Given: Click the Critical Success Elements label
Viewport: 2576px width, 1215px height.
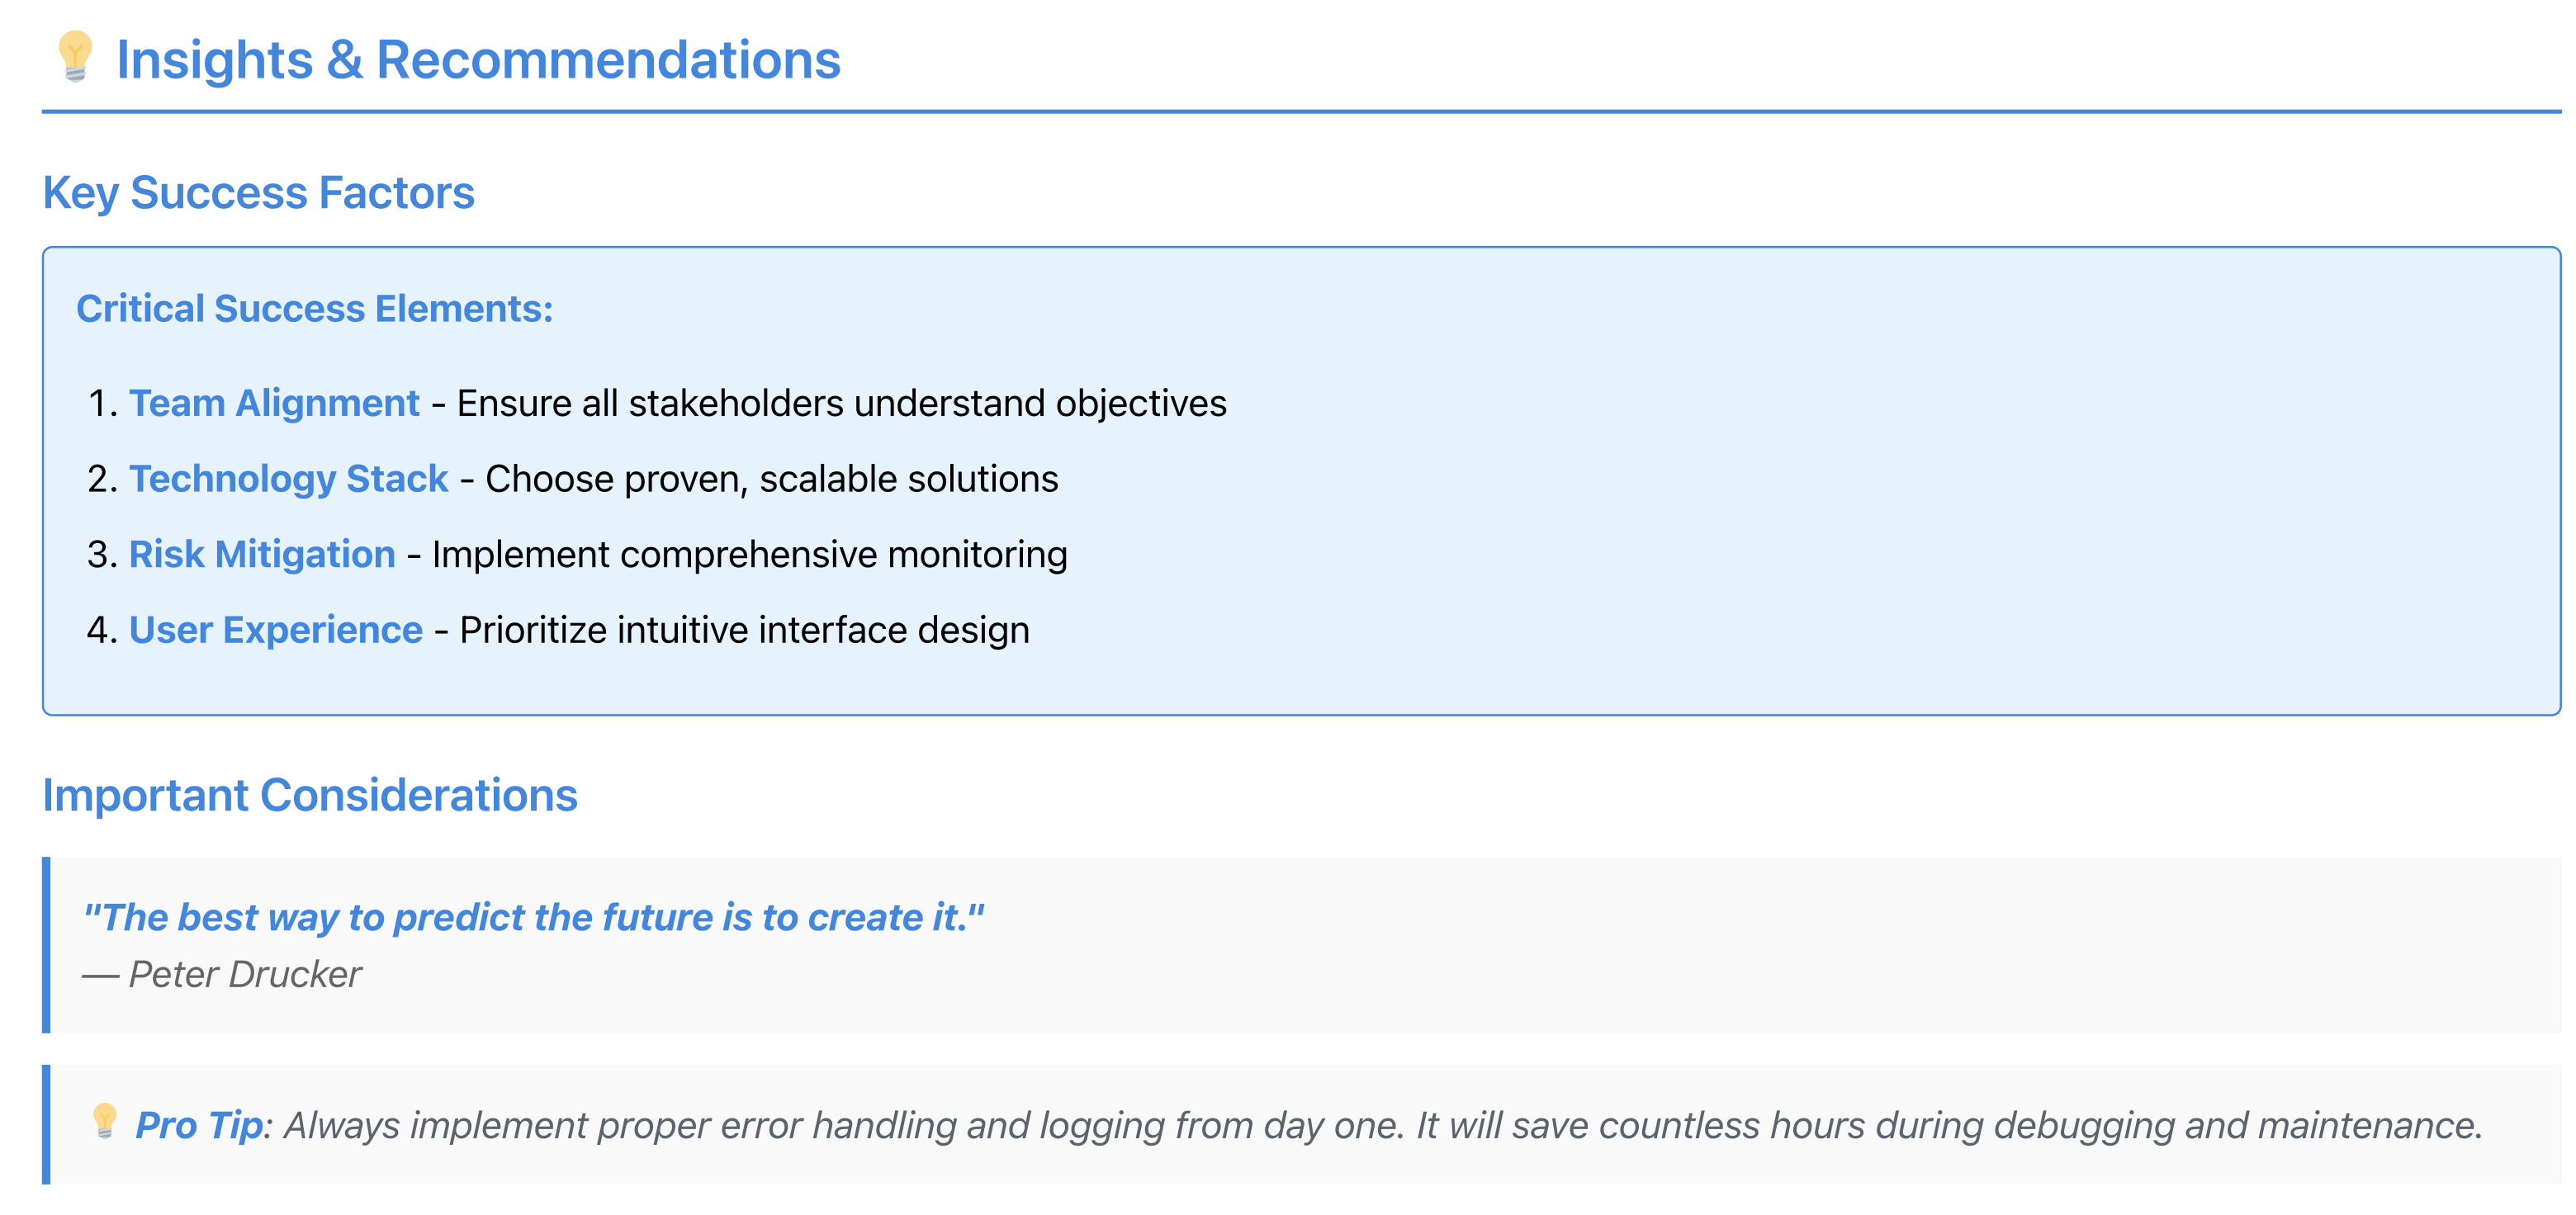Looking at the screenshot, I should click(x=314, y=309).
